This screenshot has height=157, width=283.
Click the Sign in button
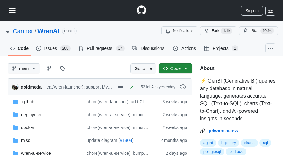(252, 11)
